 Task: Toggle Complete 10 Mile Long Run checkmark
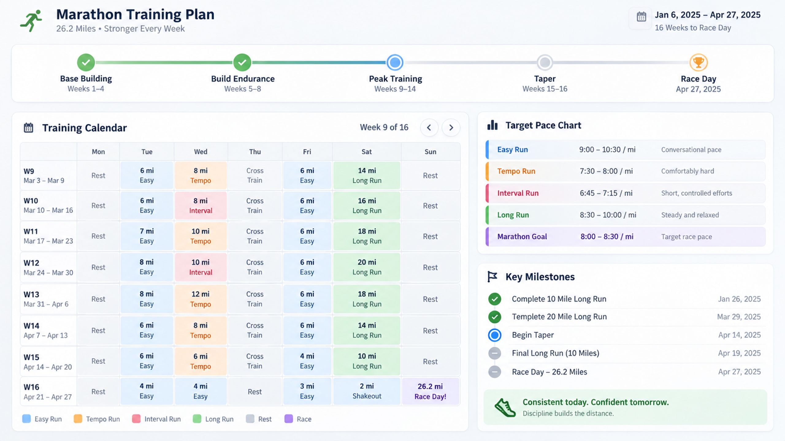[495, 299]
